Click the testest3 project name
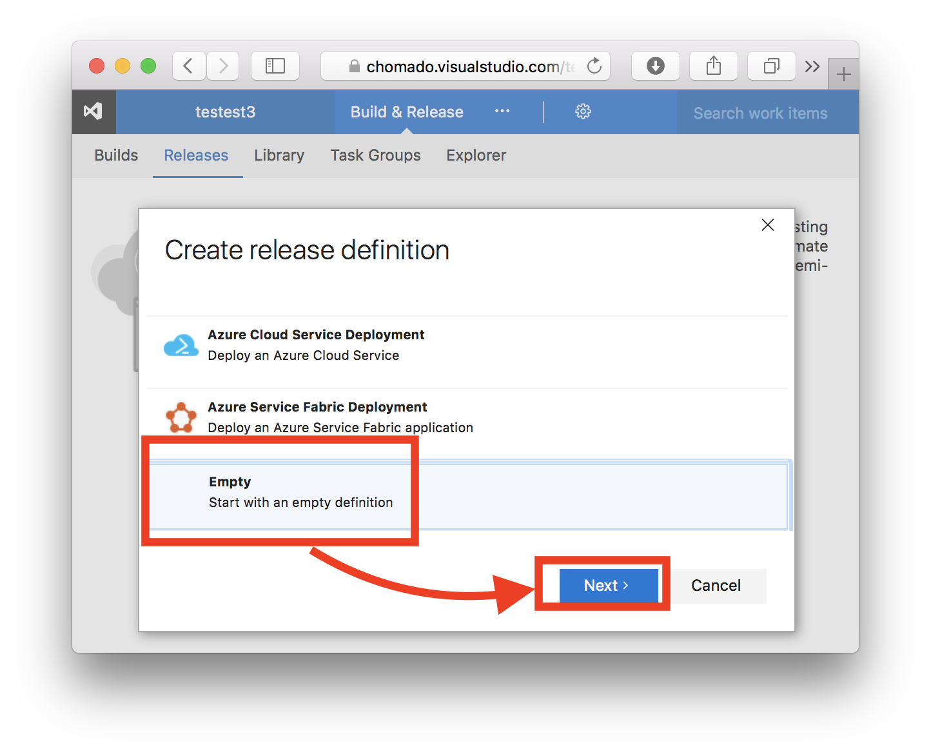The width and height of the screenshot is (931, 756). 225,112
